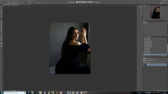Viewport: 168px width, 94px height.
Task: Toggle Quick Mask mode
Action: click(1, 44)
